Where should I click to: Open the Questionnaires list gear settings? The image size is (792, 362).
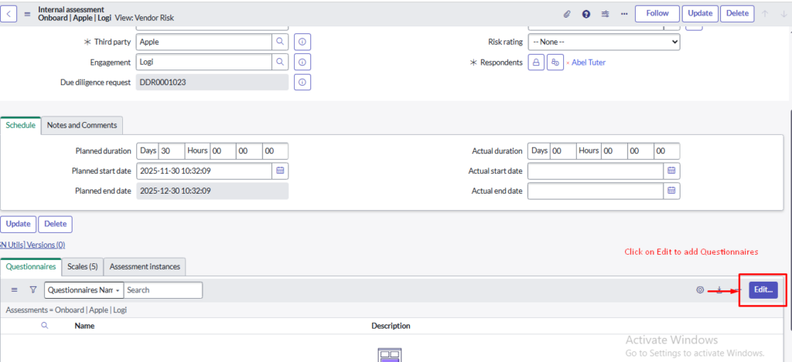pyautogui.click(x=700, y=290)
